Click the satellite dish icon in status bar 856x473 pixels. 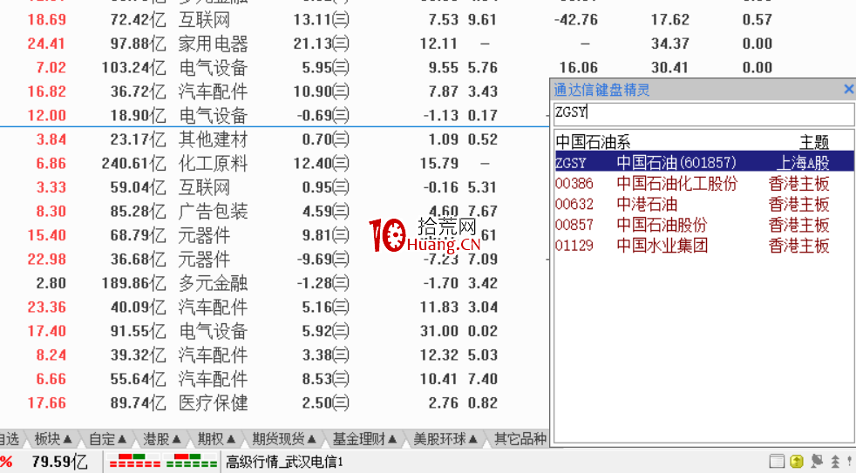(817, 462)
